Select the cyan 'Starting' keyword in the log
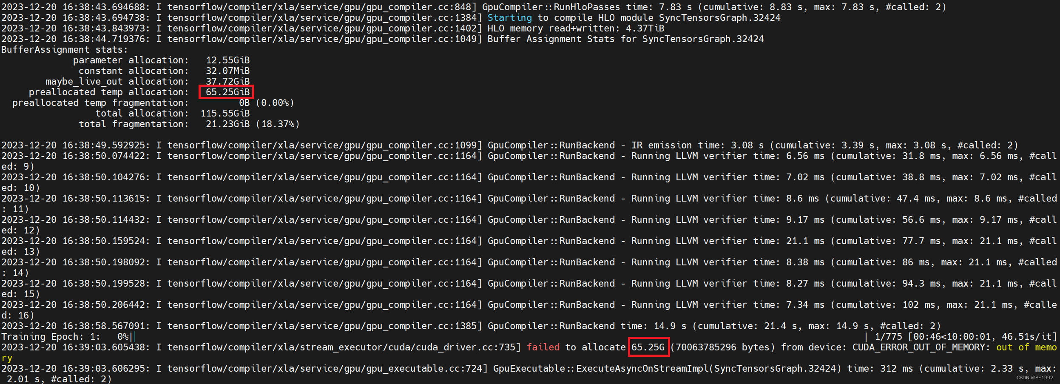Screen dimensions: 1060x384 coord(509,17)
